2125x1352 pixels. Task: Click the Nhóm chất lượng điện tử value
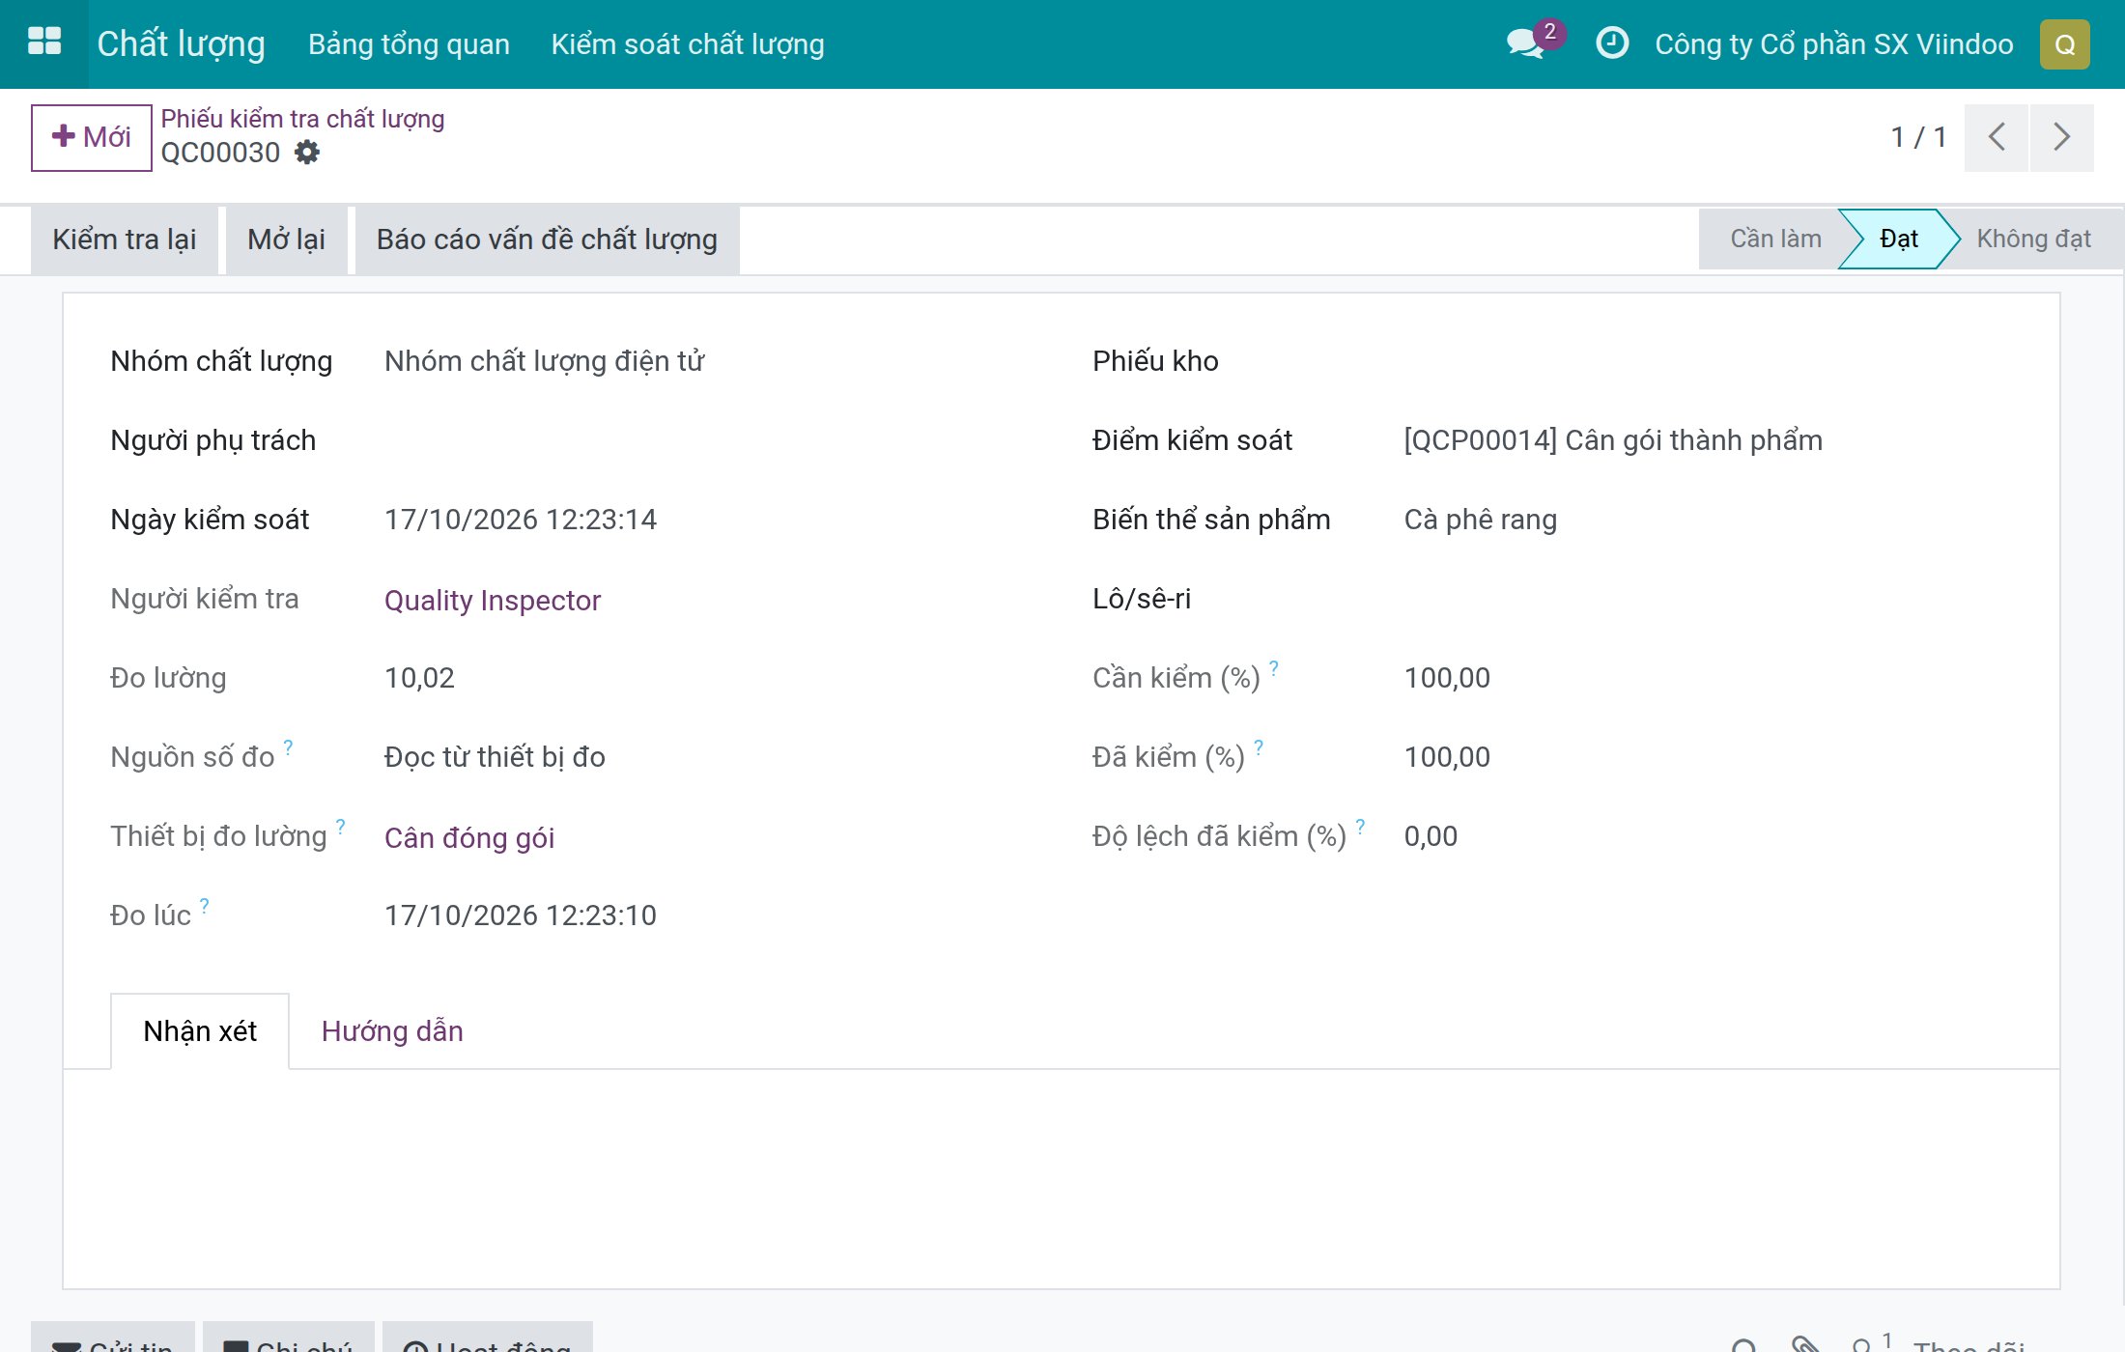[x=545, y=361]
